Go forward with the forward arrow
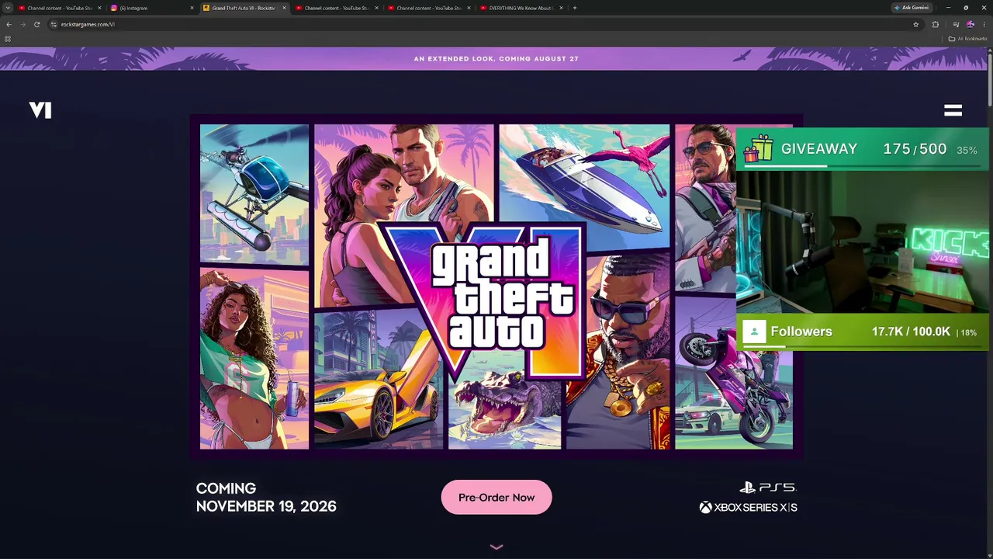This screenshot has width=993, height=559. [x=22, y=24]
